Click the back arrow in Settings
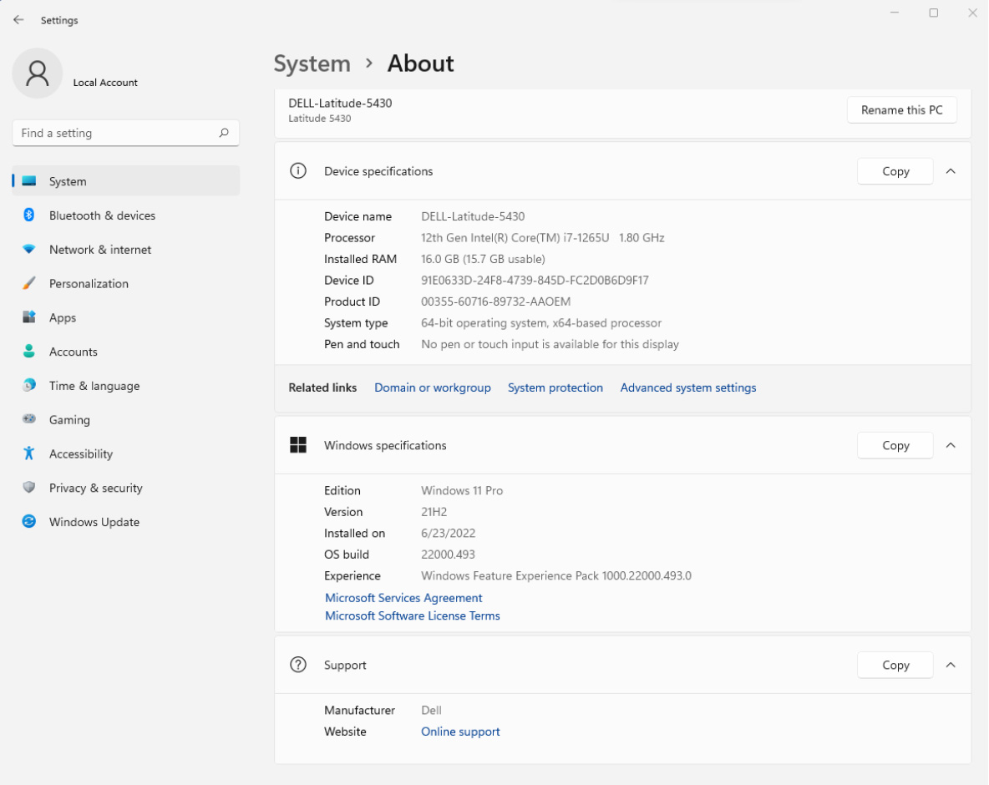This screenshot has width=989, height=785. point(18,20)
